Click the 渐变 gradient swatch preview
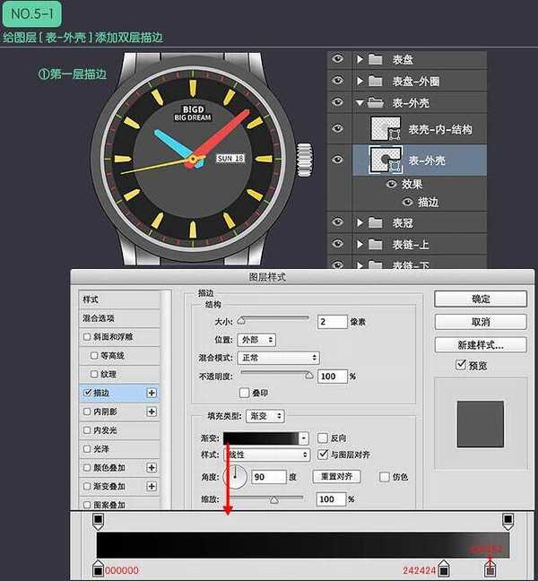538x581 pixels. click(x=260, y=438)
